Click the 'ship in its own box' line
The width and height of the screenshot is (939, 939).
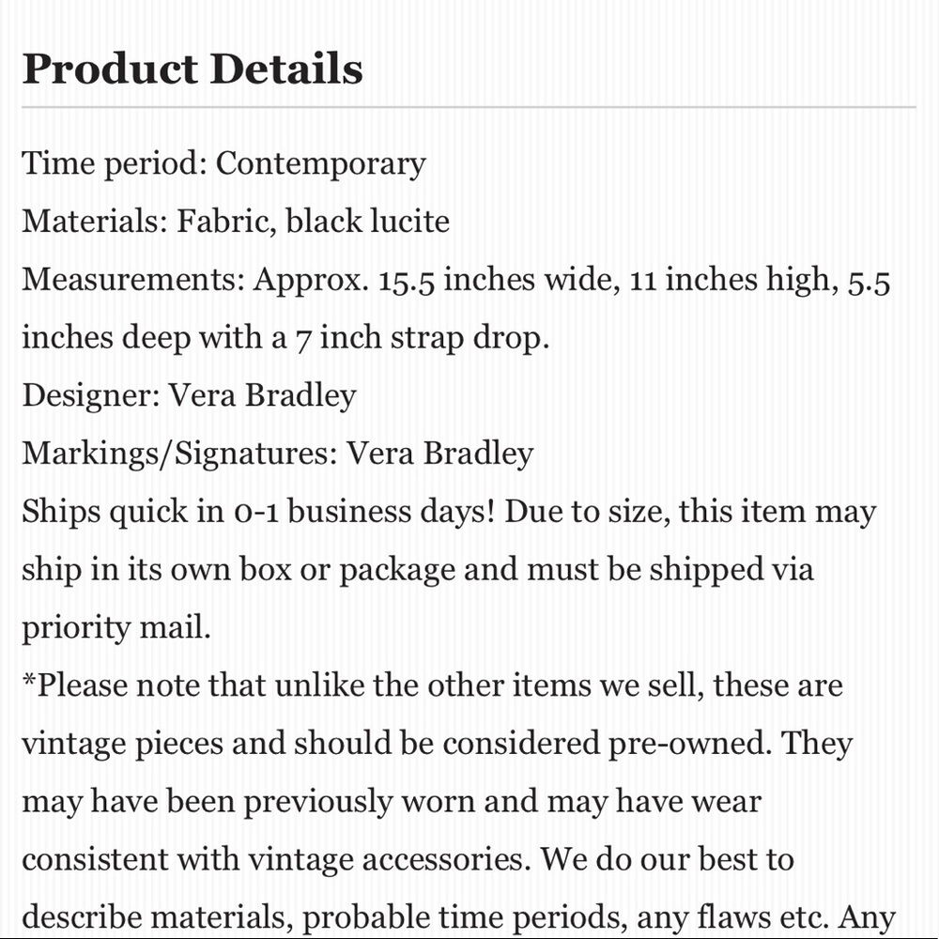(x=418, y=570)
